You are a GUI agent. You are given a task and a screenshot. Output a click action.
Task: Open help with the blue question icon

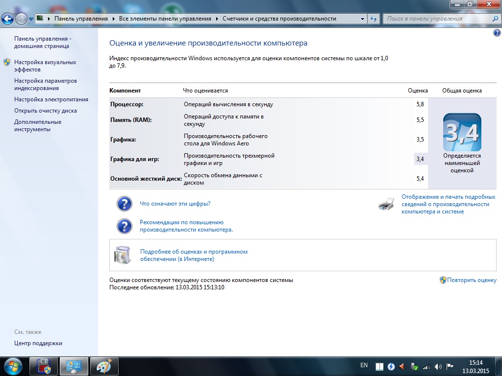click(497, 33)
